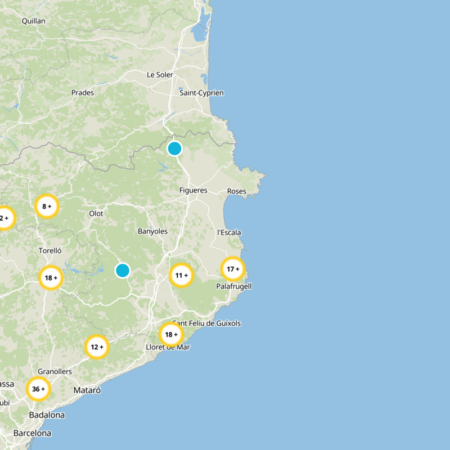Open the 11 + cluster marker
450x450 pixels.
pyautogui.click(x=181, y=275)
